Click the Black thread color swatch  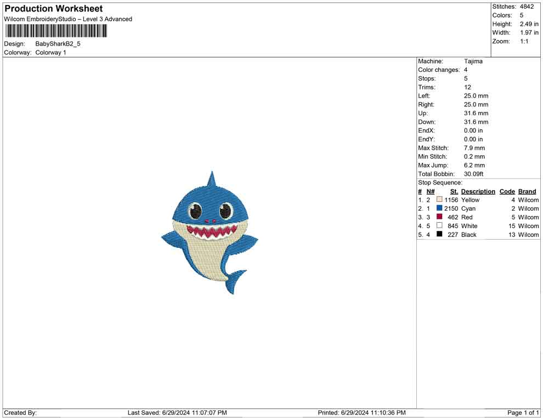[x=439, y=234]
